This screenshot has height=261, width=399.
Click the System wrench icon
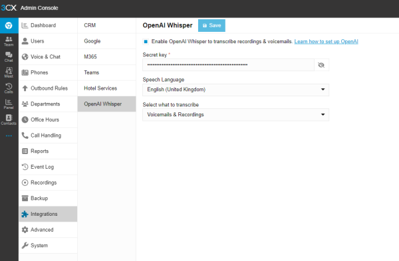point(25,246)
